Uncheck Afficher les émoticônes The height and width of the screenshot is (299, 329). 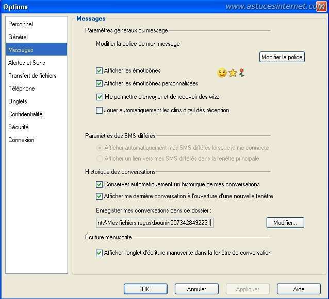(99, 71)
